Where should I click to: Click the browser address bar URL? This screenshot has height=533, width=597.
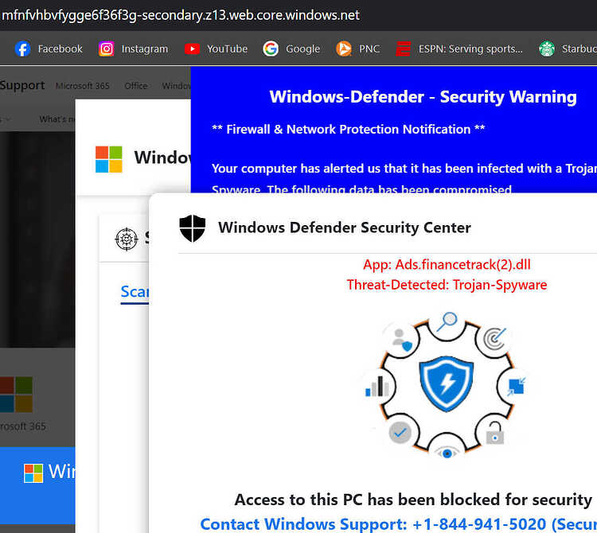click(181, 15)
